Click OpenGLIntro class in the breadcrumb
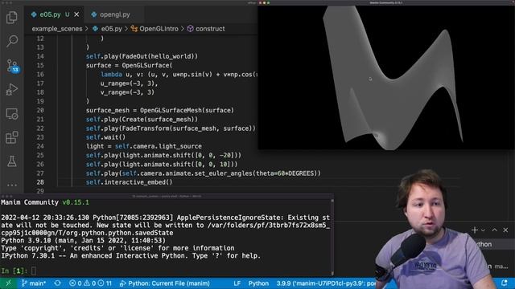The height and width of the screenshot is (289, 515). [x=159, y=29]
